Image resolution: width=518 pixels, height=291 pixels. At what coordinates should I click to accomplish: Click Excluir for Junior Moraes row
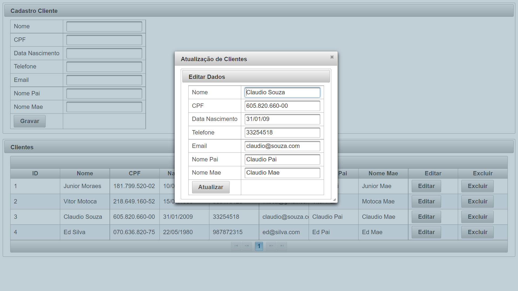click(477, 186)
